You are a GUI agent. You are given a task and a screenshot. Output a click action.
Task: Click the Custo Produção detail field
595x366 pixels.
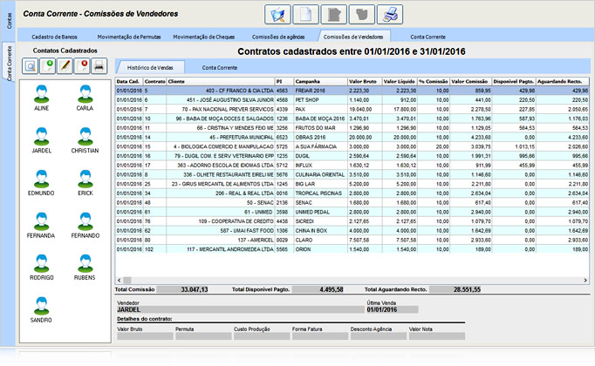coord(262,336)
